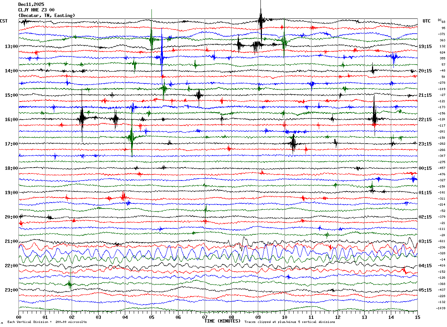The image size is (447, 327).
Task: Click the 19:15 UTC time label
Action: 425,47
